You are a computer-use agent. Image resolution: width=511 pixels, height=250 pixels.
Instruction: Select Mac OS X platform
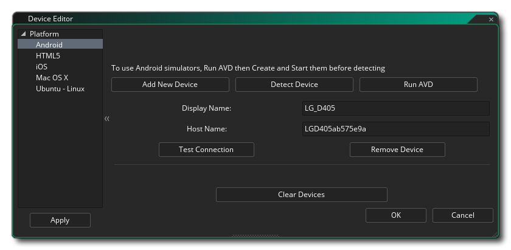coord(52,78)
